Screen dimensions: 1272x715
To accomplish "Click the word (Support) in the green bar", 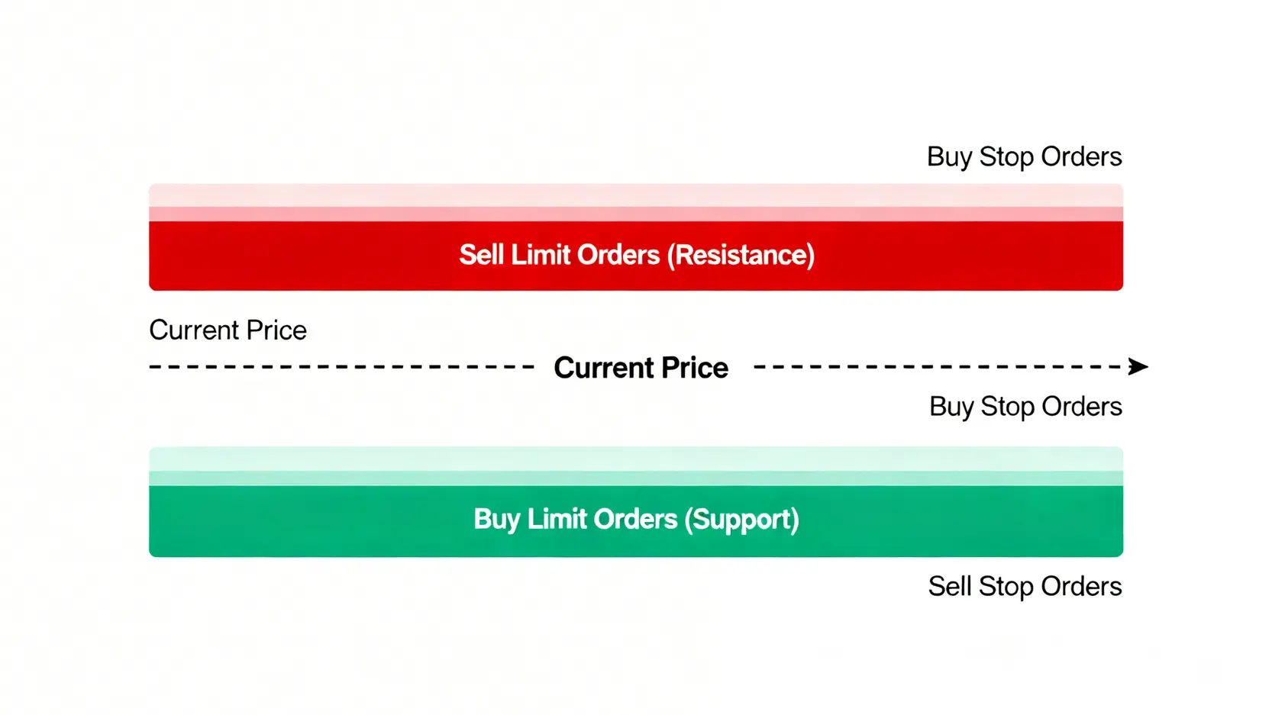I will [x=742, y=520].
